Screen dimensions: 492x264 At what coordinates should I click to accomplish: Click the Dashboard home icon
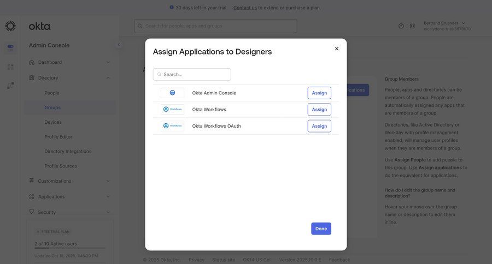tap(32, 62)
